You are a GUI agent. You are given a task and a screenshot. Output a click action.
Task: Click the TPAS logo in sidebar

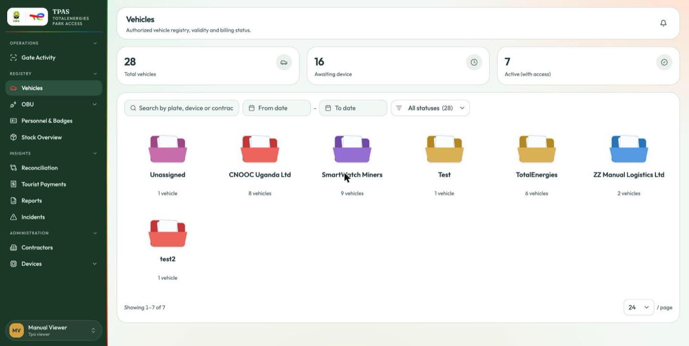pos(28,17)
